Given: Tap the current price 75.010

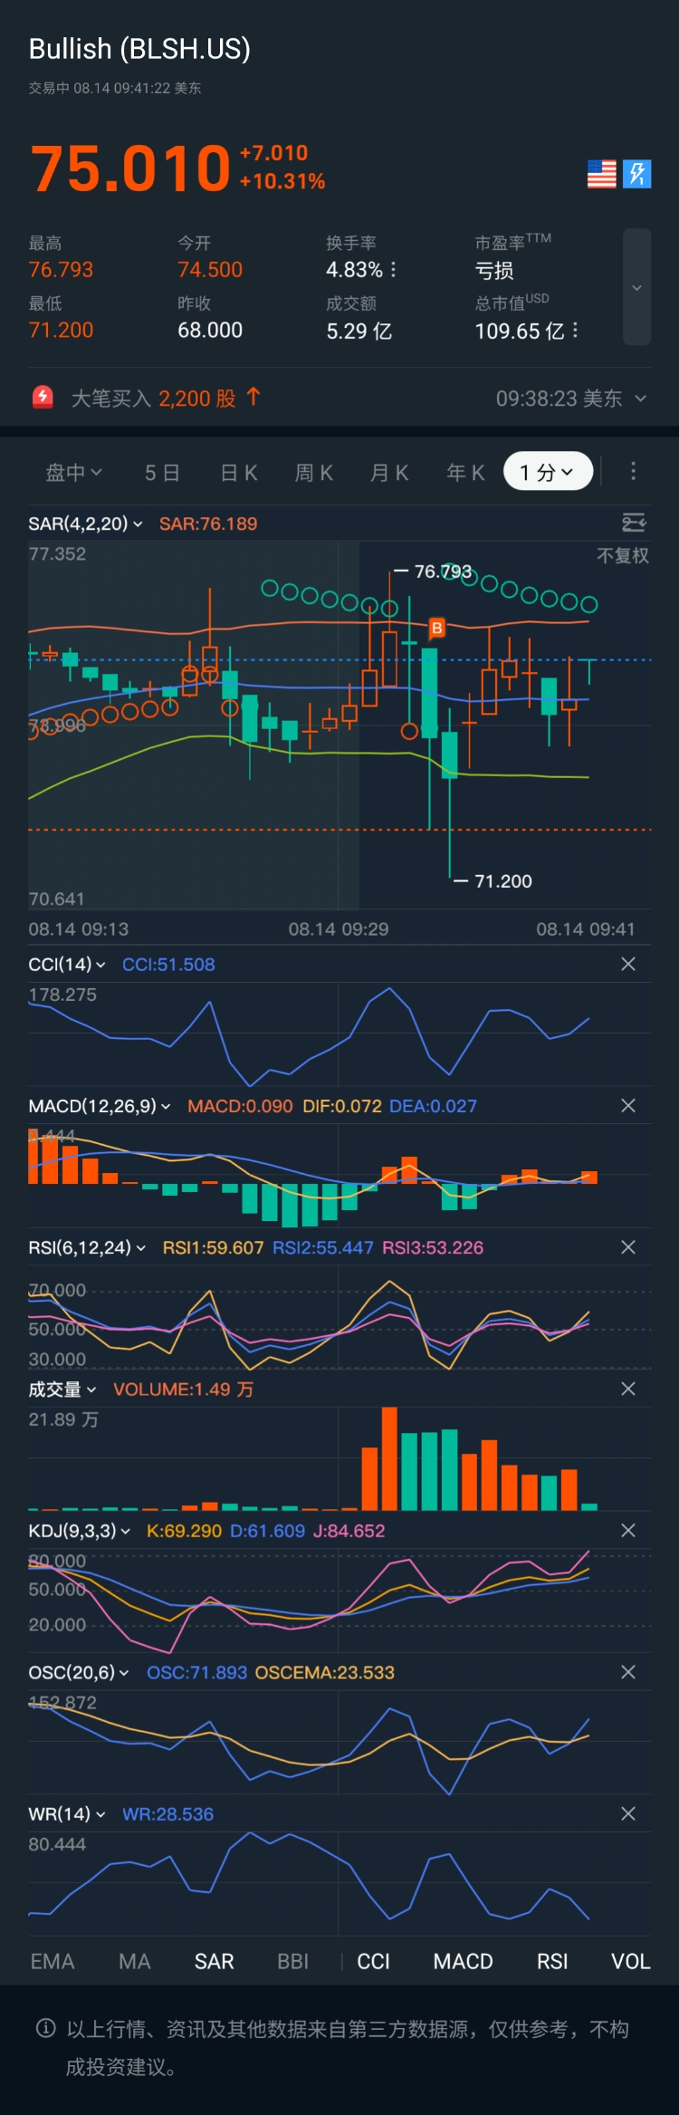Looking at the screenshot, I should [130, 168].
